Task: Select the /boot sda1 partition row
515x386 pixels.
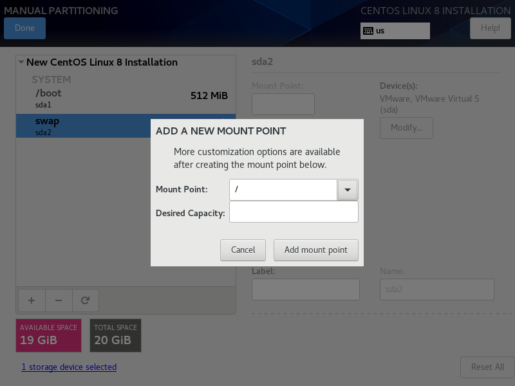Action: tap(126, 98)
